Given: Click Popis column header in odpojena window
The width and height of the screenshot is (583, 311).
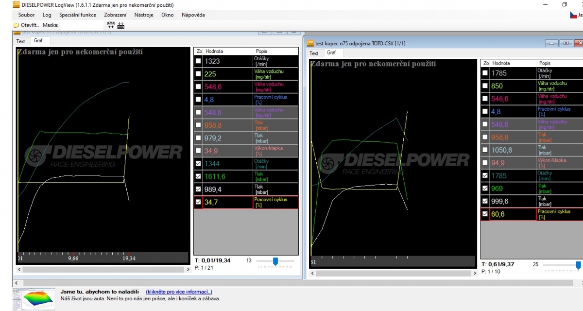Looking at the screenshot, I should [560, 63].
